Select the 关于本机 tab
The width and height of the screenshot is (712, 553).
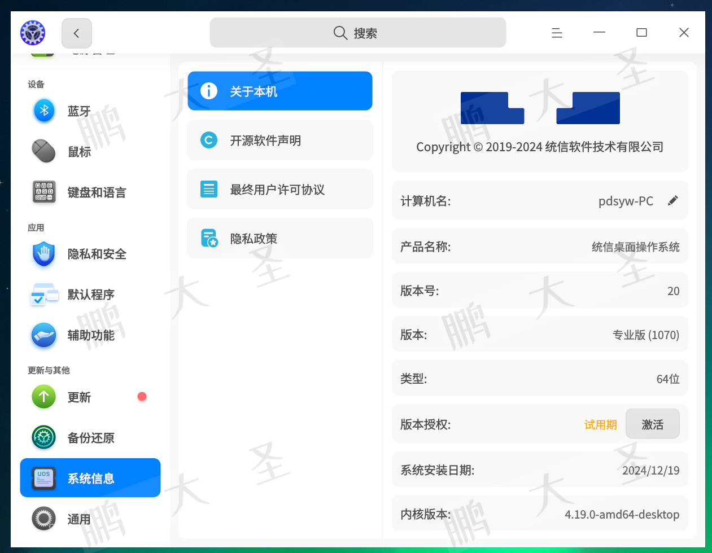280,91
